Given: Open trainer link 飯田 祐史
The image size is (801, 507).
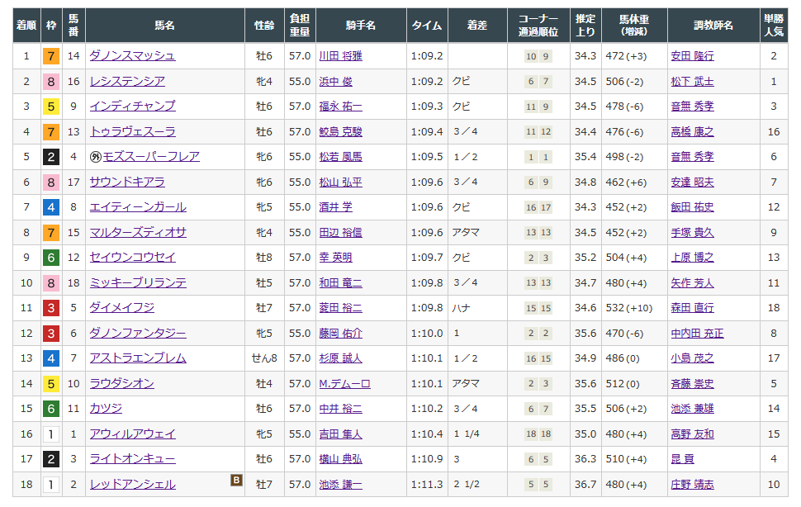Looking at the screenshot, I should coord(693,207).
